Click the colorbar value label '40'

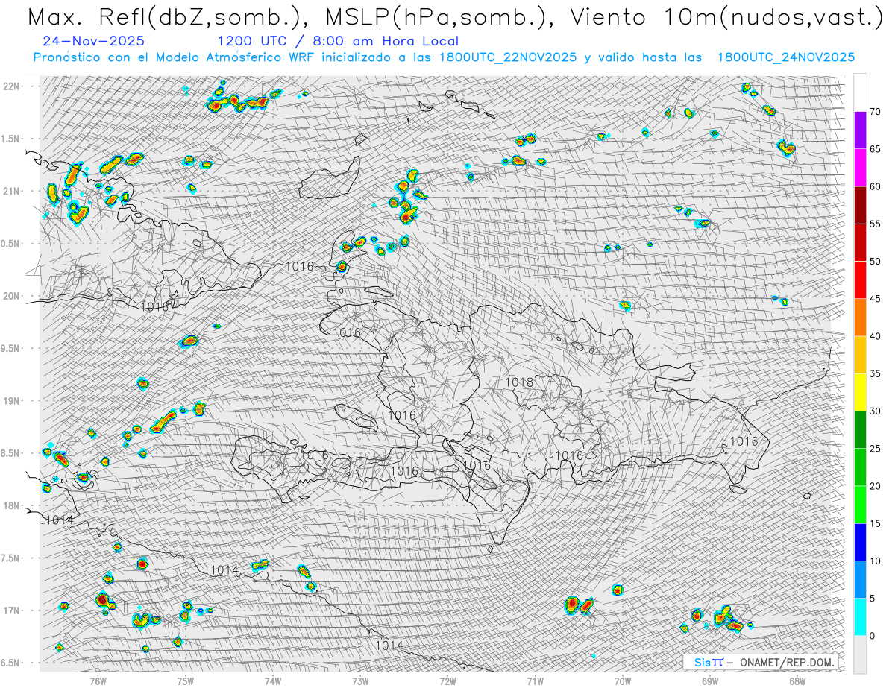point(876,336)
